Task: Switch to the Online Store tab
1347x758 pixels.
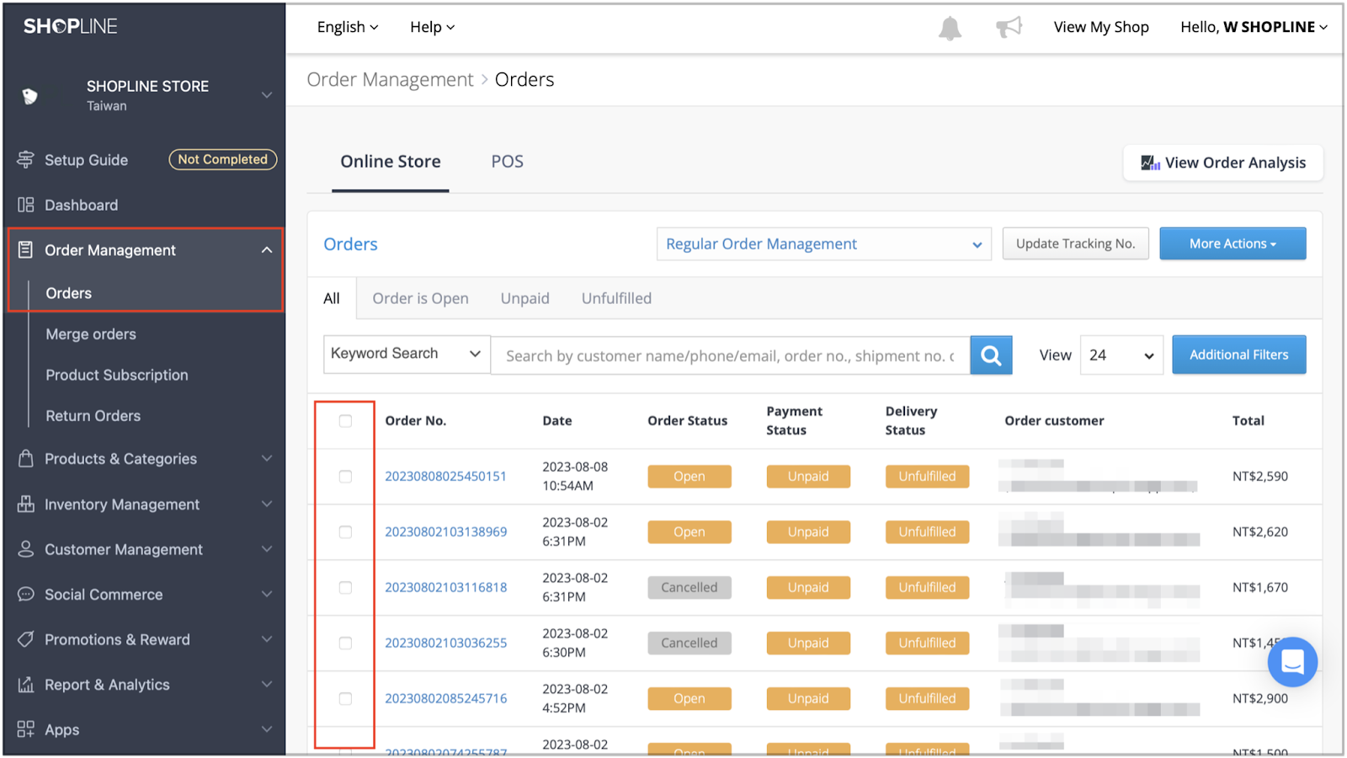Action: 391,162
